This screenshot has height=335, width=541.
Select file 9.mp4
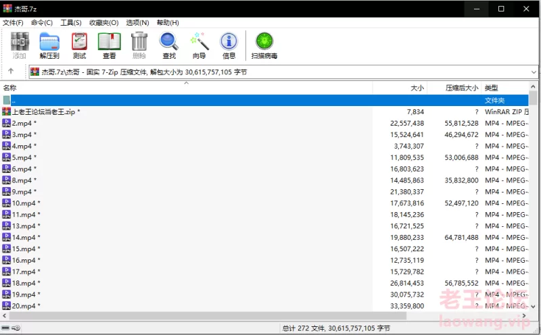[x=264, y=192]
